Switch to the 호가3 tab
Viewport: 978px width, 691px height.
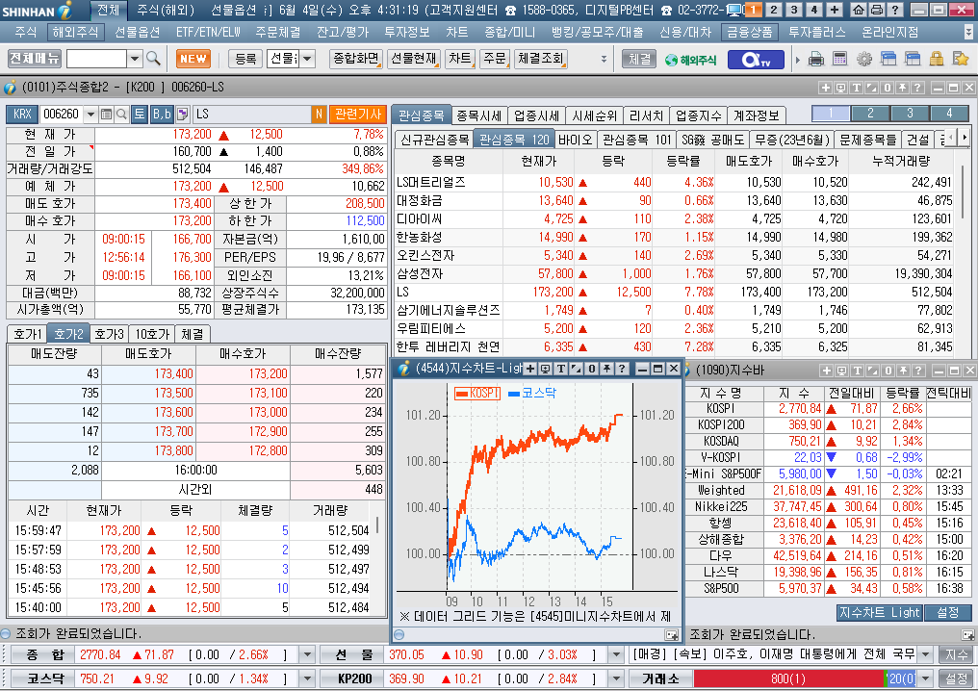(x=109, y=334)
